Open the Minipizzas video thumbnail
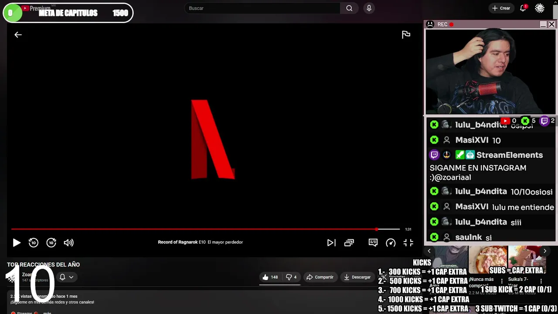 point(488,260)
